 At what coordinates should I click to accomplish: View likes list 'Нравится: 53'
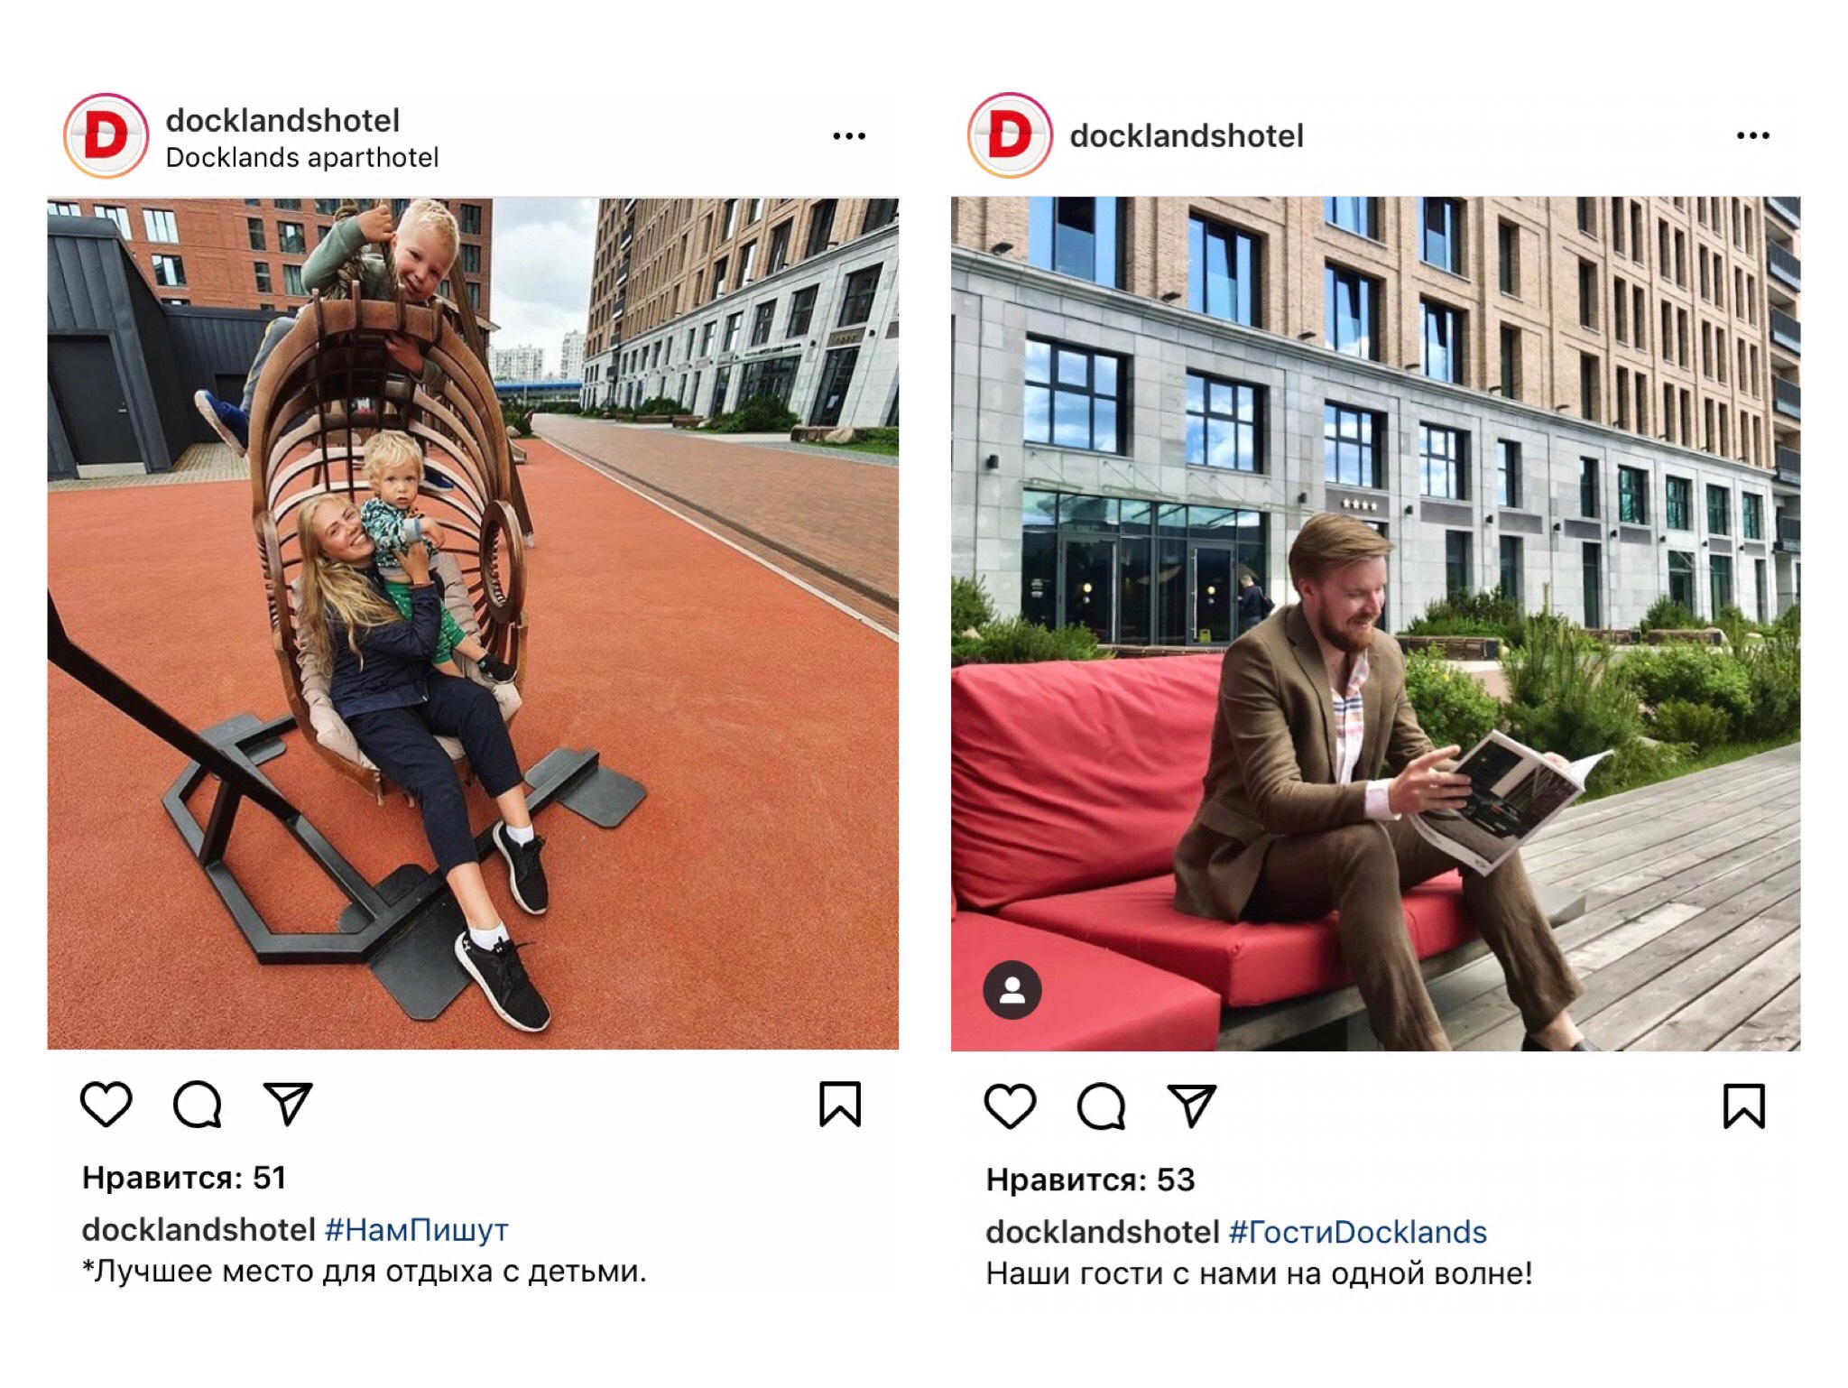click(x=1090, y=1180)
